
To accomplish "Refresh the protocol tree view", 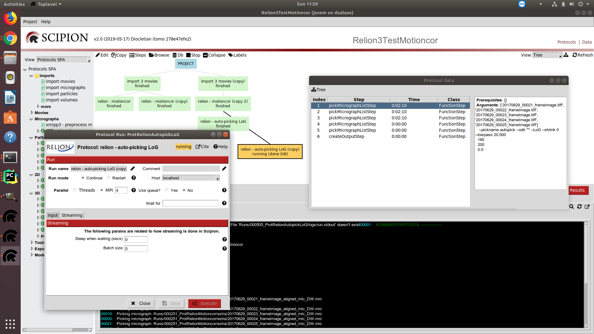I will 582,55.
